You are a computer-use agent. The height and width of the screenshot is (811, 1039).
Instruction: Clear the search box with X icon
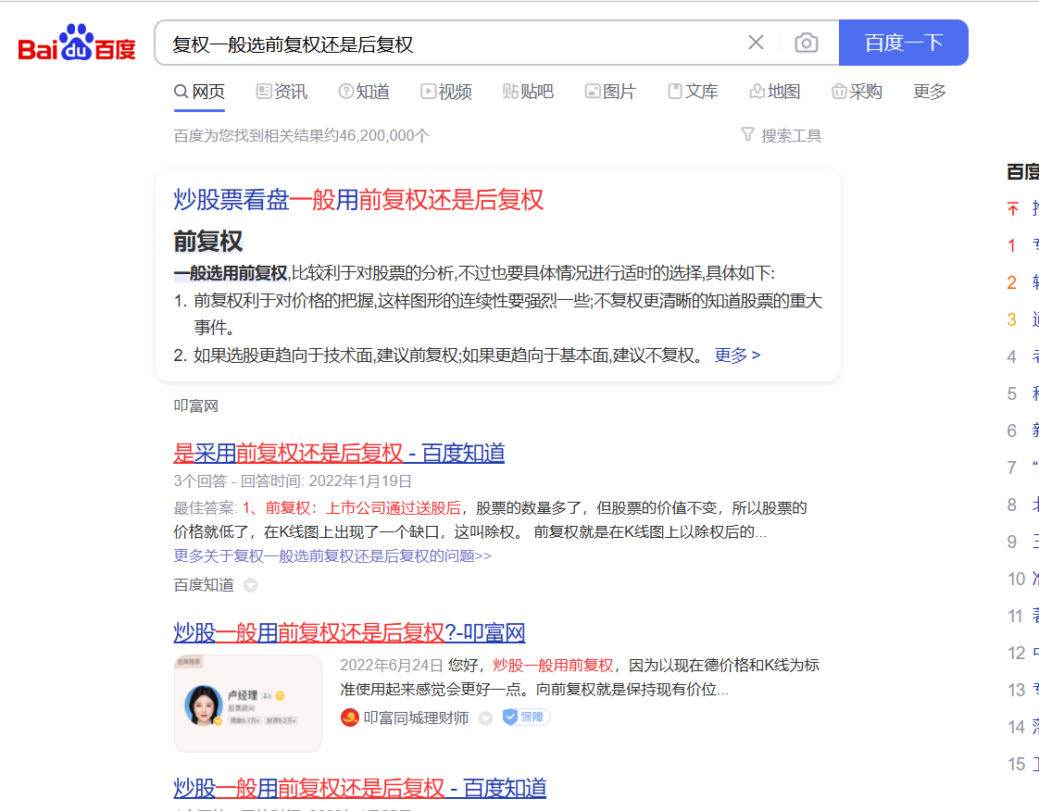click(756, 43)
